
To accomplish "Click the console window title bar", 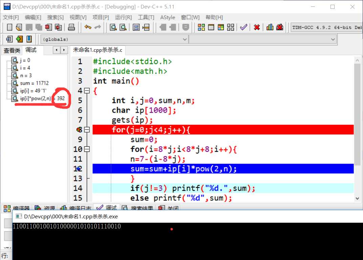I will pos(188,216).
